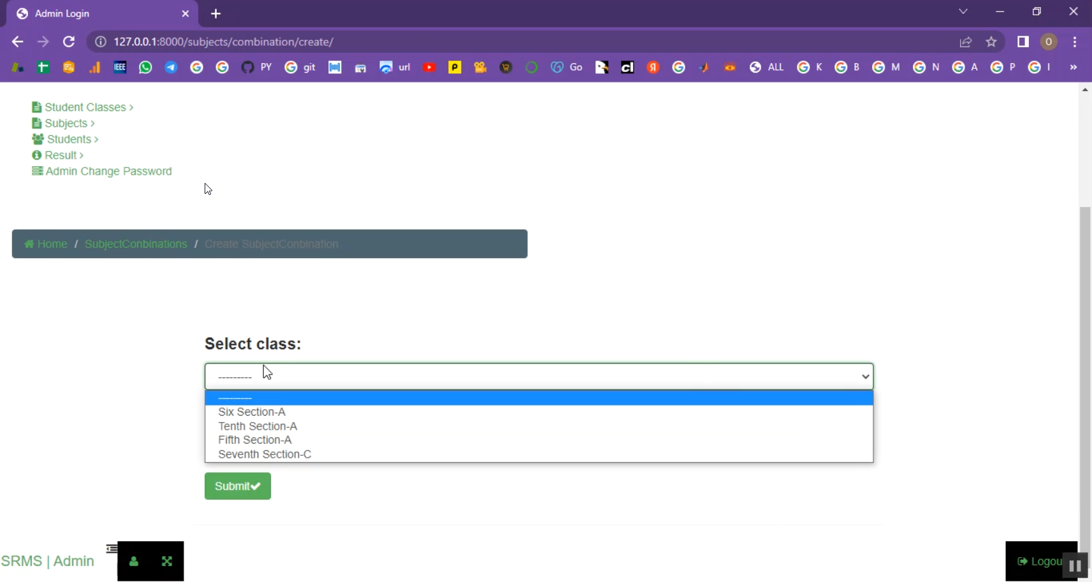Open the Chrome profile avatar

(1049, 41)
